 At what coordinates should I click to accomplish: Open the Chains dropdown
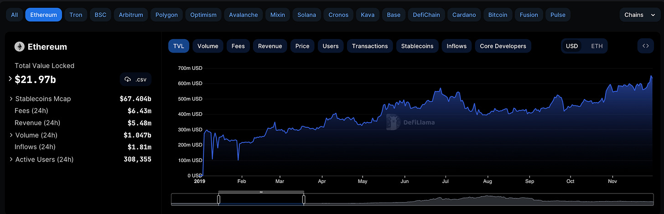[640, 15]
